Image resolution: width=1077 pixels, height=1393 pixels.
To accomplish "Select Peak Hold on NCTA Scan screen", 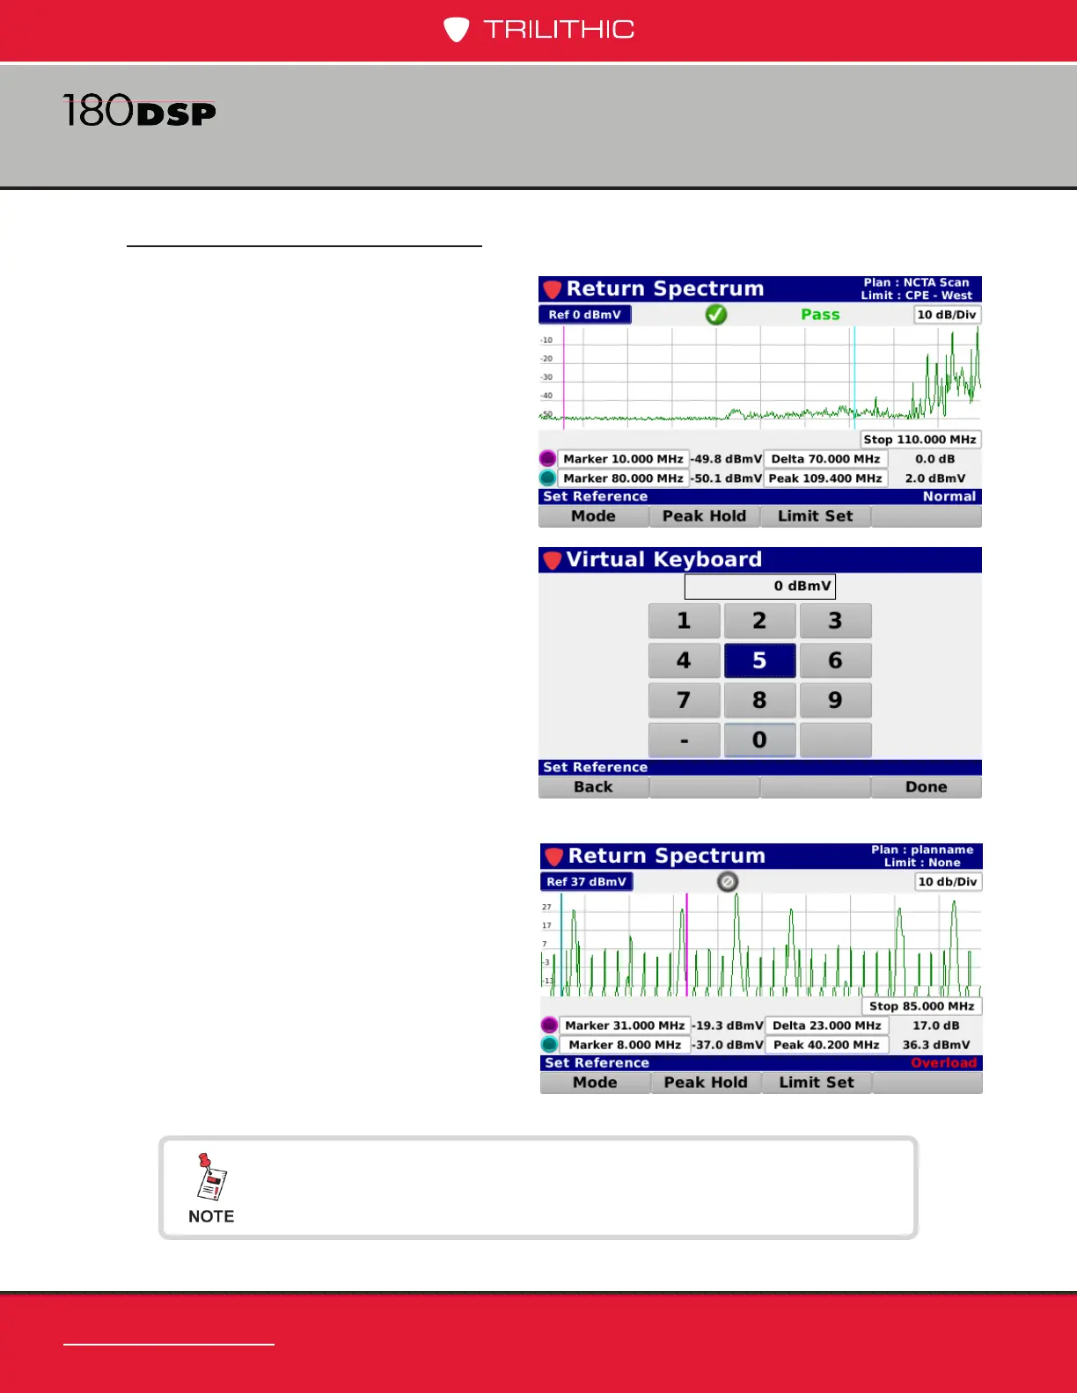I will point(704,516).
